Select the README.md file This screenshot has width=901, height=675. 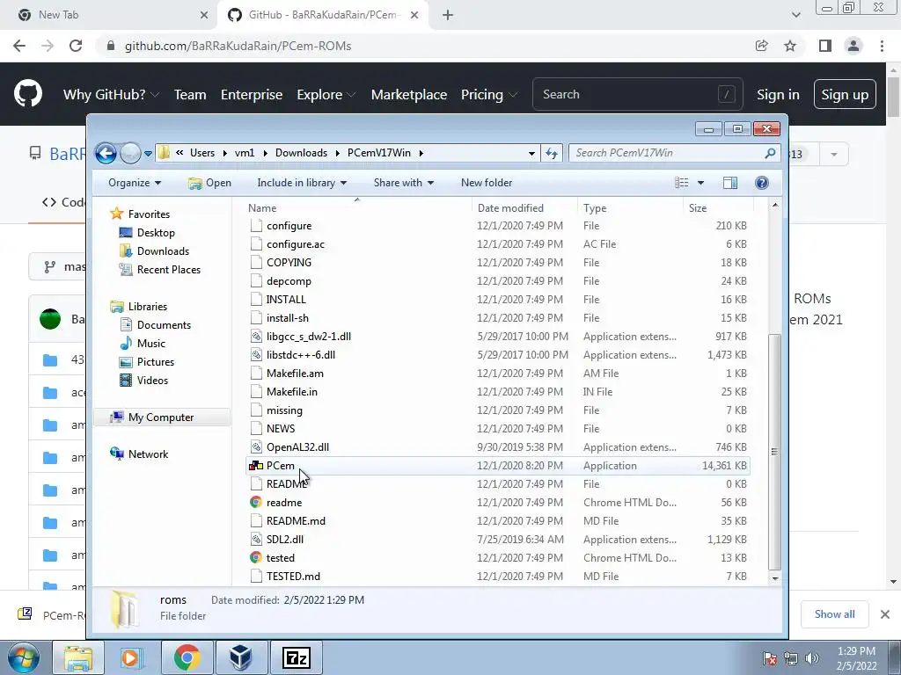pos(296,520)
